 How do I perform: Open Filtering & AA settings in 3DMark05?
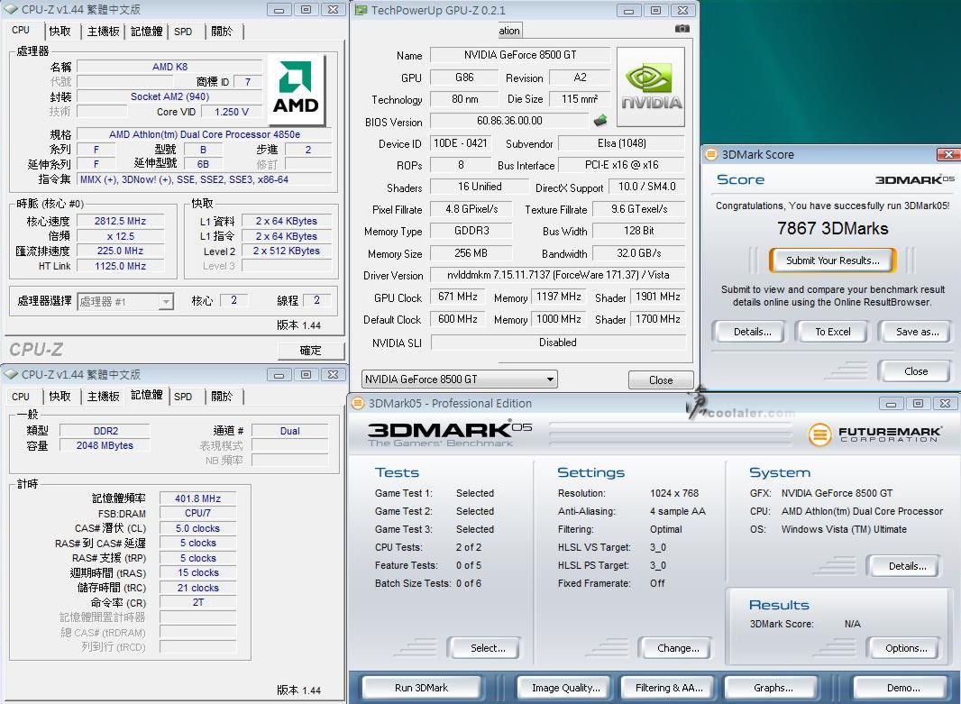(x=669, y=688)
